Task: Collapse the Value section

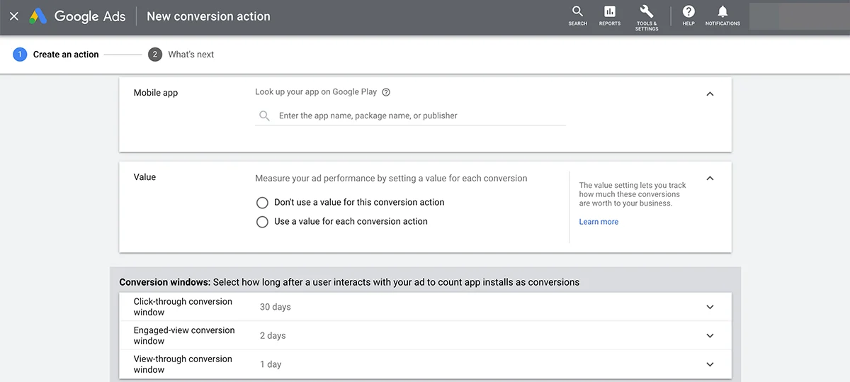Action: [710, 179]
